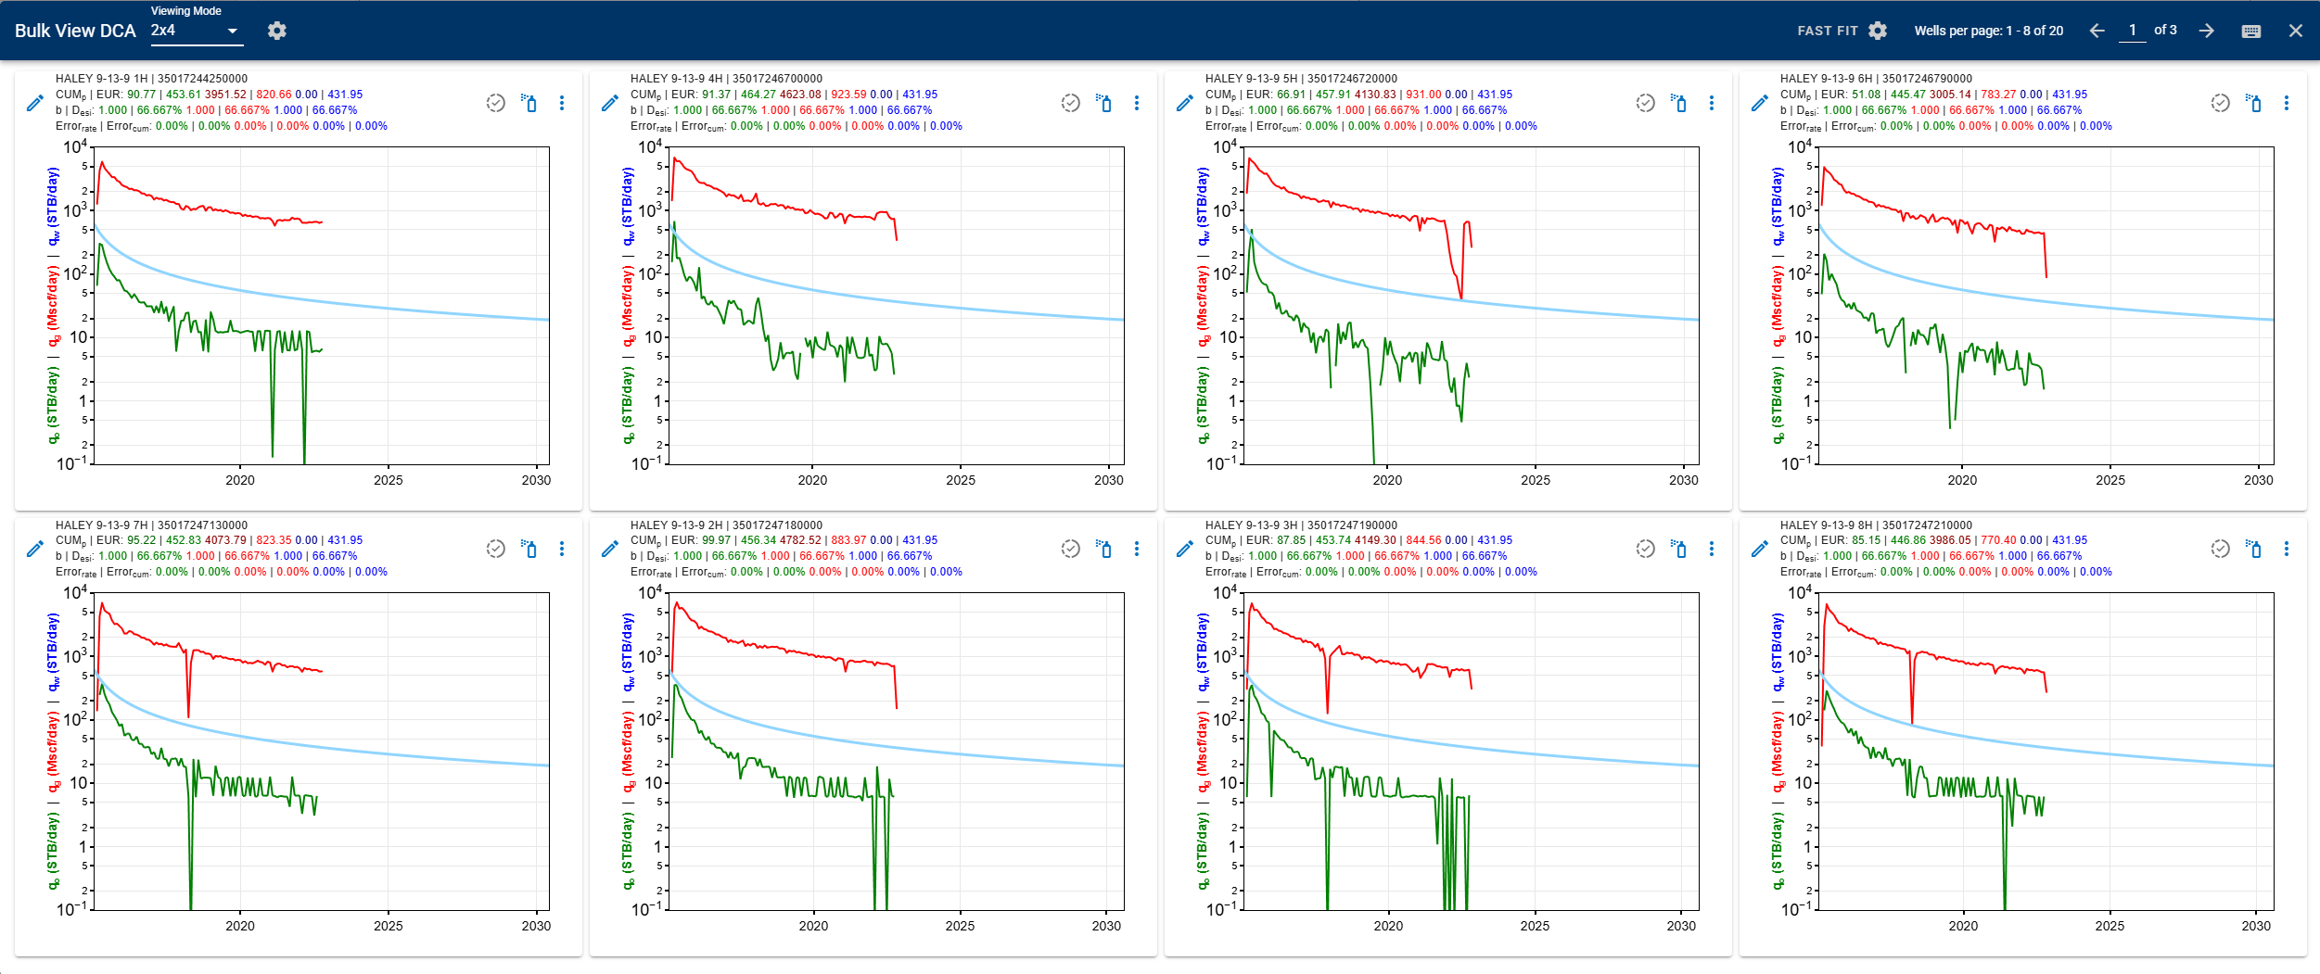Open the FAST FIT settings gear
Screen dimensions: 2320x974
tap(1876, 31)
